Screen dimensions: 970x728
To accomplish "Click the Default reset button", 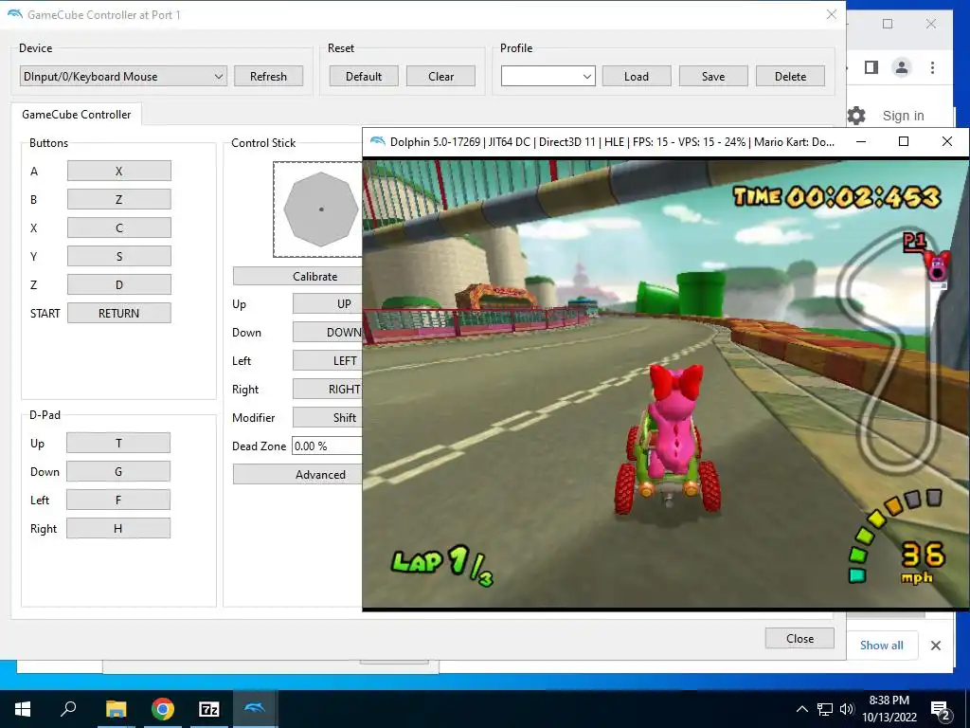I will pos(364,76).
